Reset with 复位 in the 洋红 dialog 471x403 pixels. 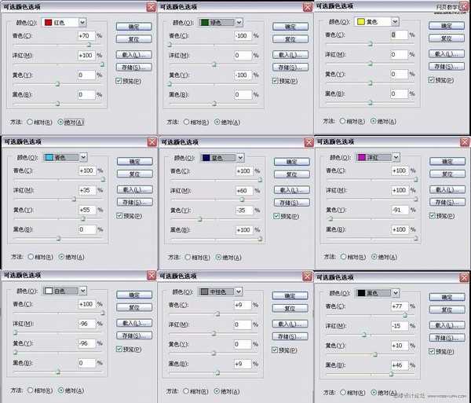pos(447,174)
